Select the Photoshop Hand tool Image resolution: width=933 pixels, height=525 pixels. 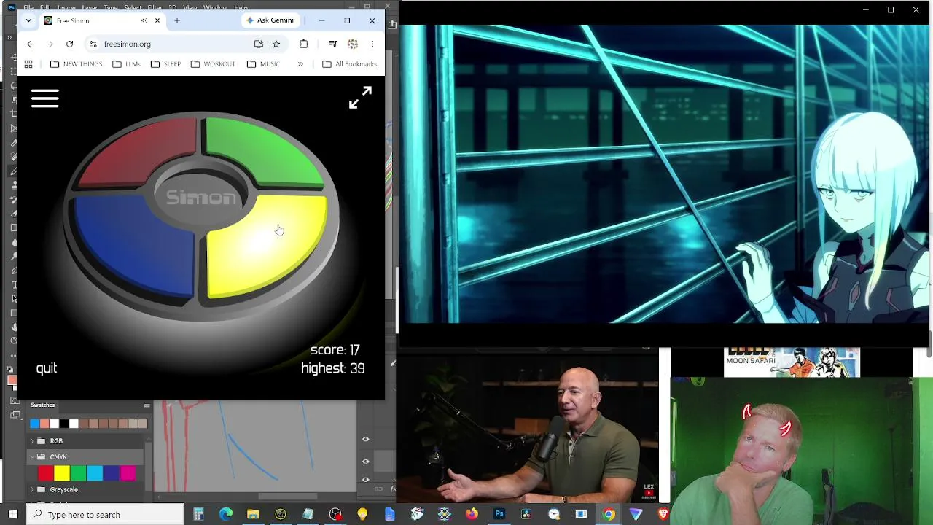14,327
